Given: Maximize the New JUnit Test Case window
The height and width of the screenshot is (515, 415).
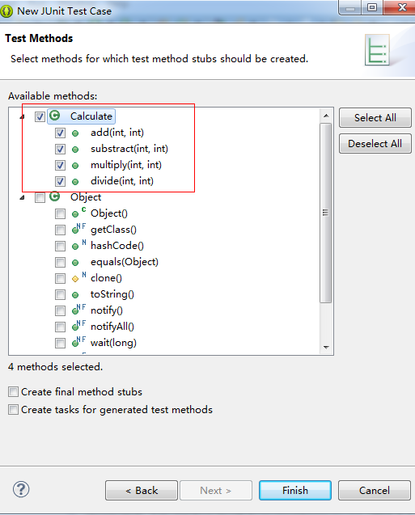Looking at the screenshot, I should point(372,7).
